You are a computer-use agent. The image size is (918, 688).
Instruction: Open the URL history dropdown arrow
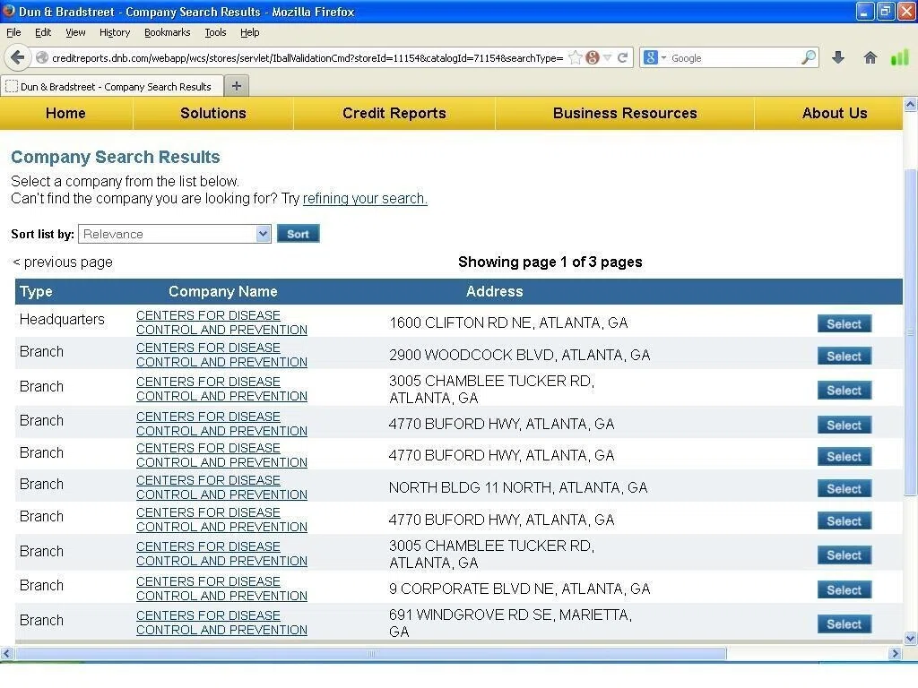[607, 57]
